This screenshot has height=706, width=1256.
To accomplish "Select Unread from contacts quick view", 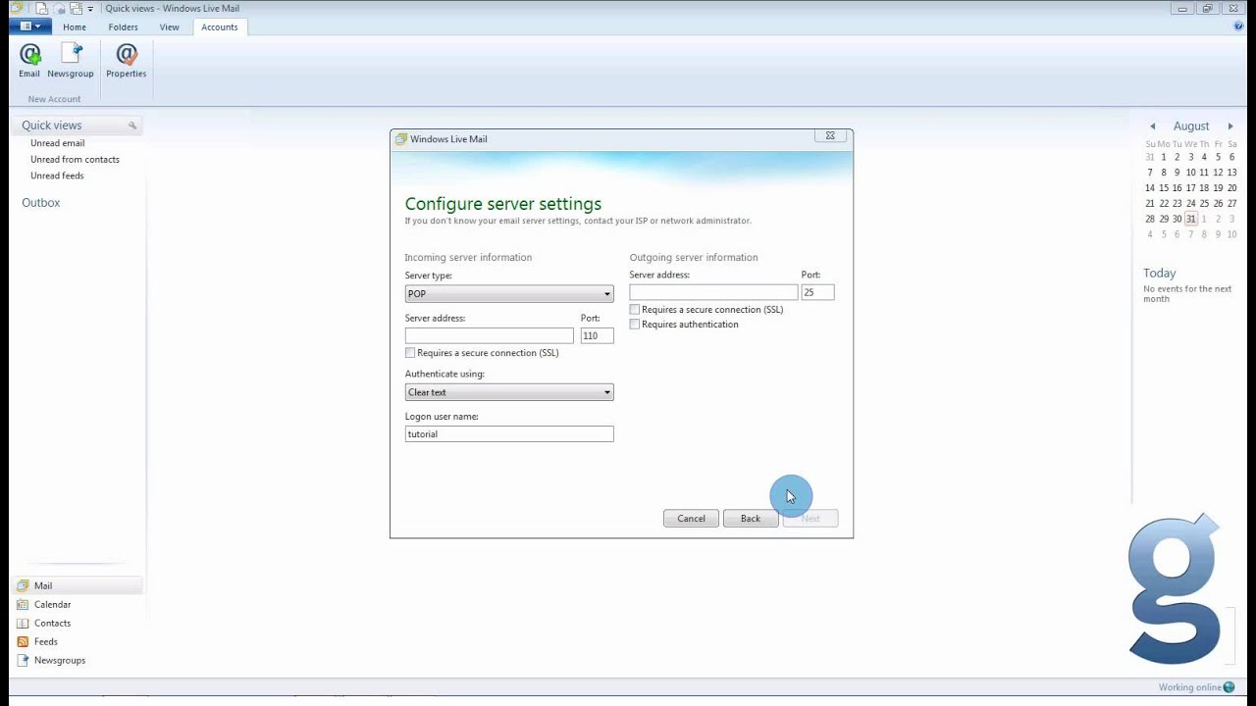I will (75, 159).
